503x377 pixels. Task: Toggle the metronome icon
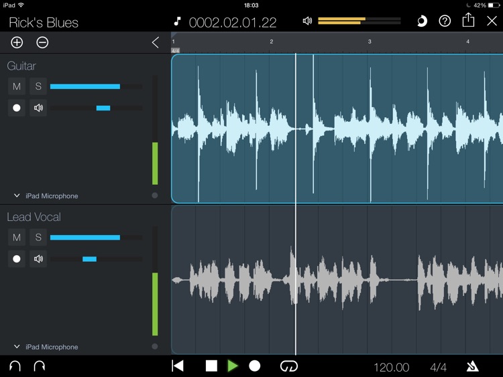pos(473,367)
